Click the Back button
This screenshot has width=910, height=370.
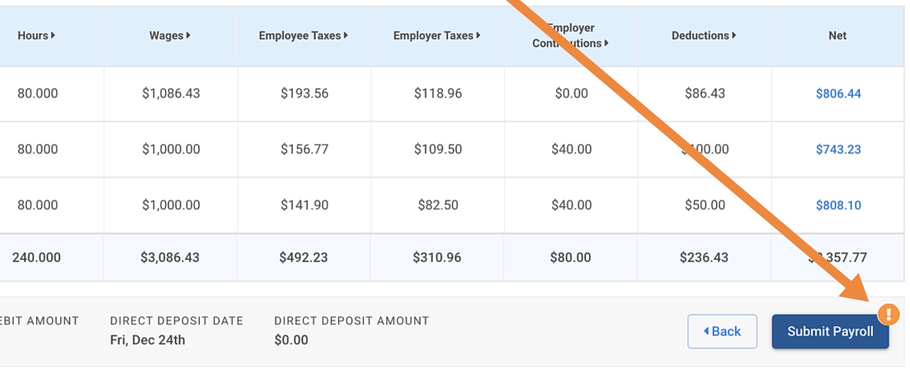click(722, 332)
